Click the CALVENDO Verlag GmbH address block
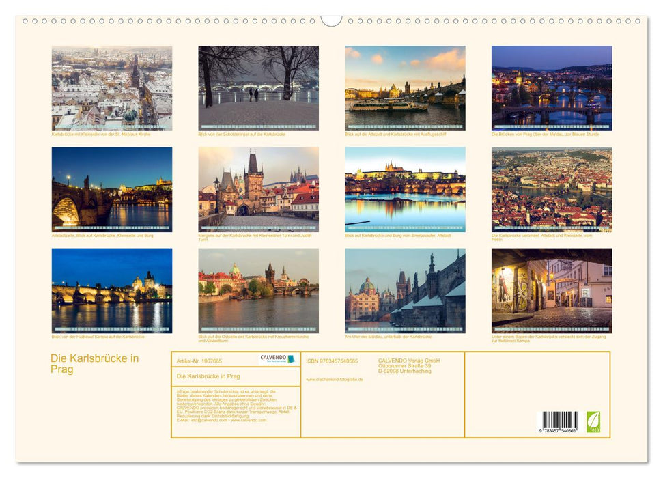The image size is (663, 478). [408, 365]
